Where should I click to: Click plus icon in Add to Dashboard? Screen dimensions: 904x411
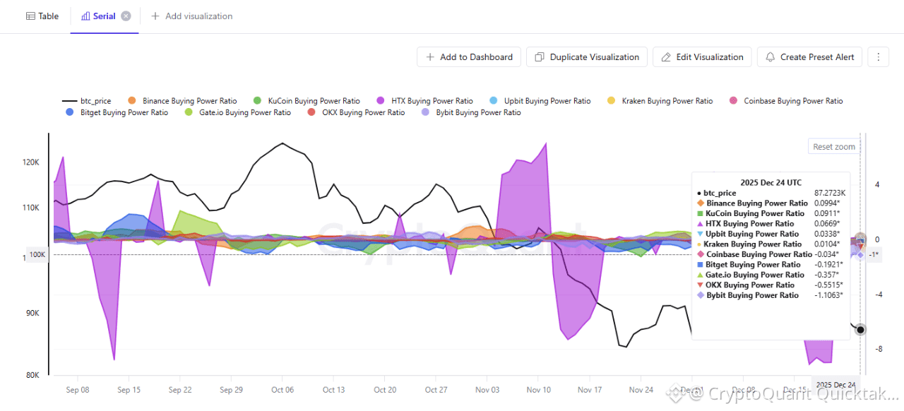[x=430, y=57]
